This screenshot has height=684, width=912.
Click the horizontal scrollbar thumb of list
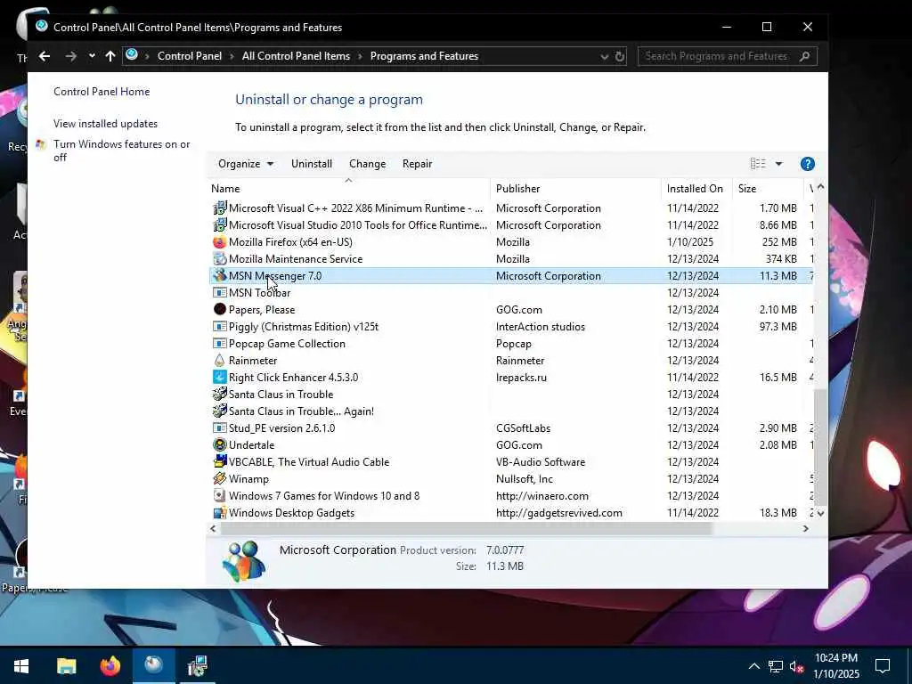point(466,529)
